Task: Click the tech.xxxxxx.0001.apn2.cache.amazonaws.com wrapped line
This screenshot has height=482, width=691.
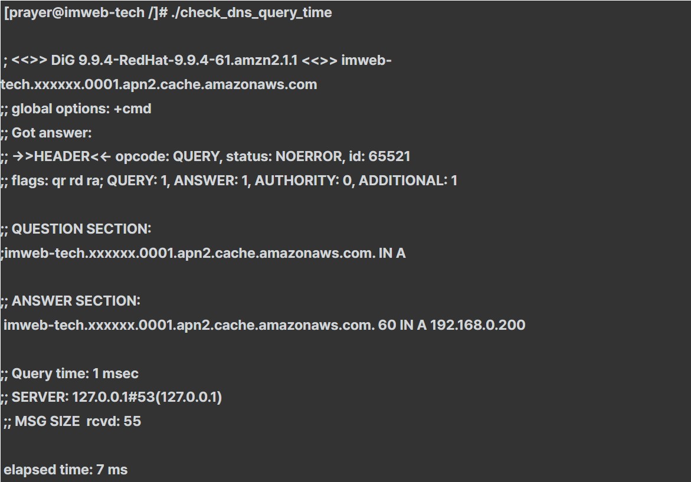Action: point(159,84)
